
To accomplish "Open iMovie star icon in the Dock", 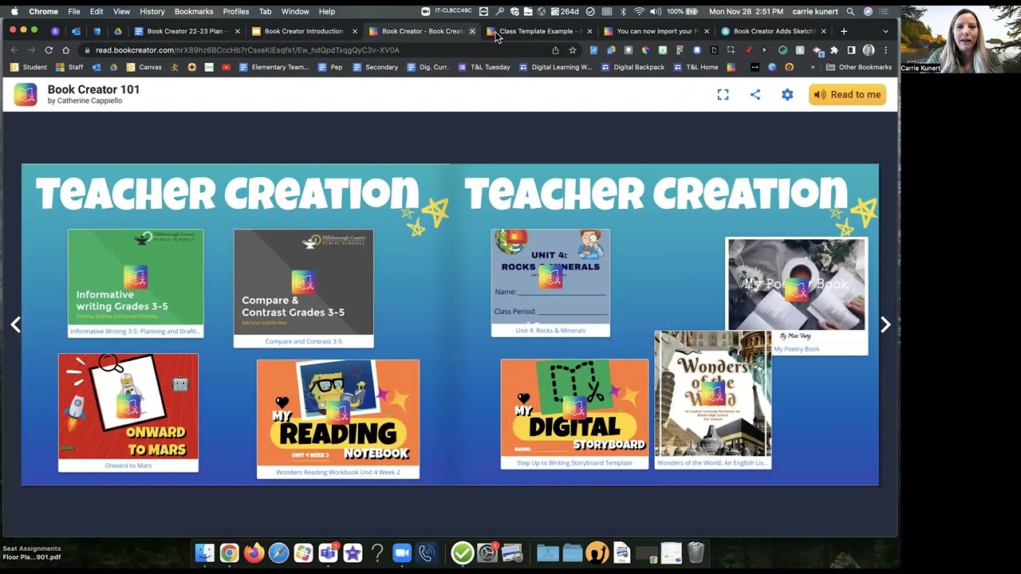I will click(353, 552).
